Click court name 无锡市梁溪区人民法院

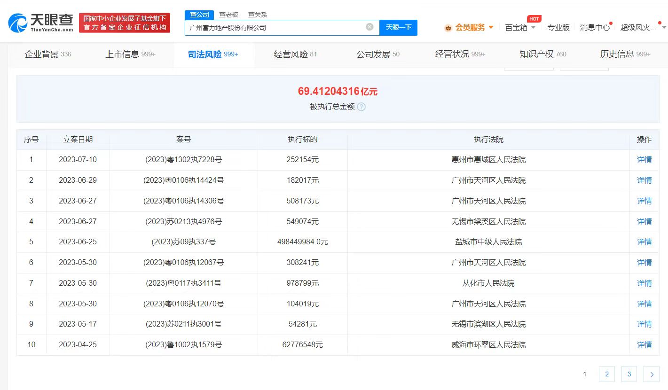(488, 221)
